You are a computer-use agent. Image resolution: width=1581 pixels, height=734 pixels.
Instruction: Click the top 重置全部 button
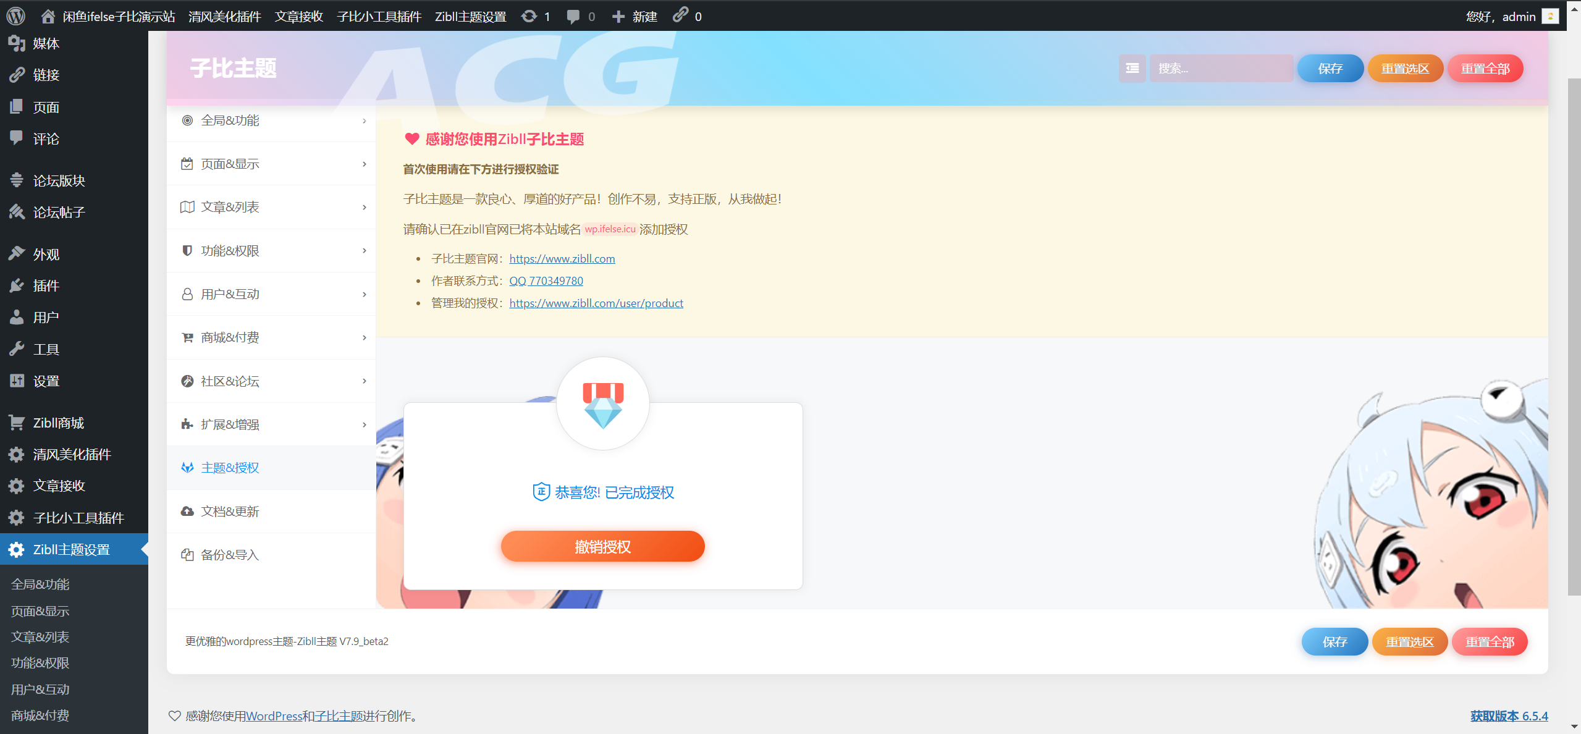click(x=1485, y=69)
